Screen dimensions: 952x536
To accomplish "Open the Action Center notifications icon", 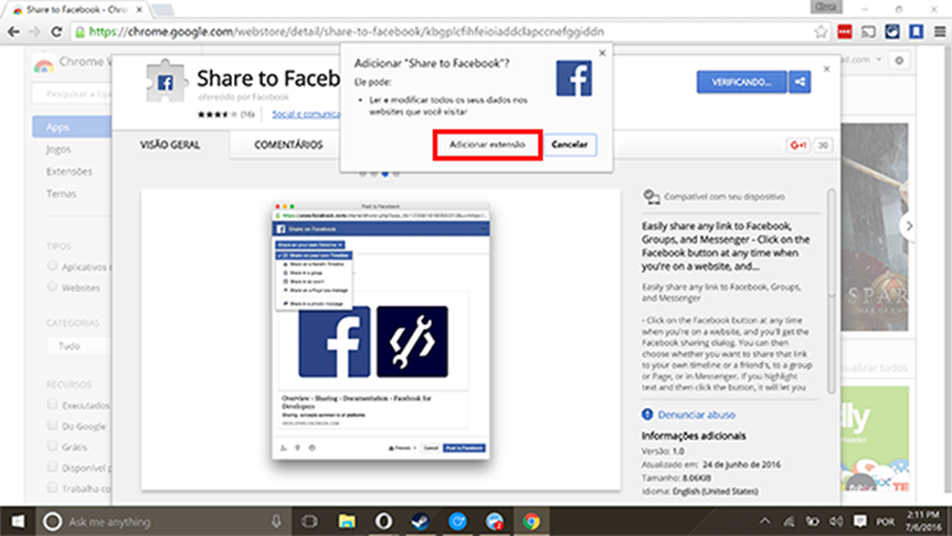I will (860, 521).
